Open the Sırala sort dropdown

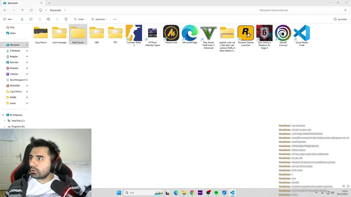point(80,19)
